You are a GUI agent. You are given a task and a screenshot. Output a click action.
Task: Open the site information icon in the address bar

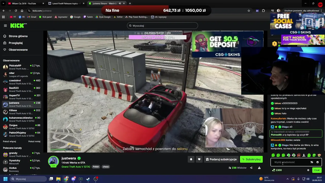coord(29,11)
